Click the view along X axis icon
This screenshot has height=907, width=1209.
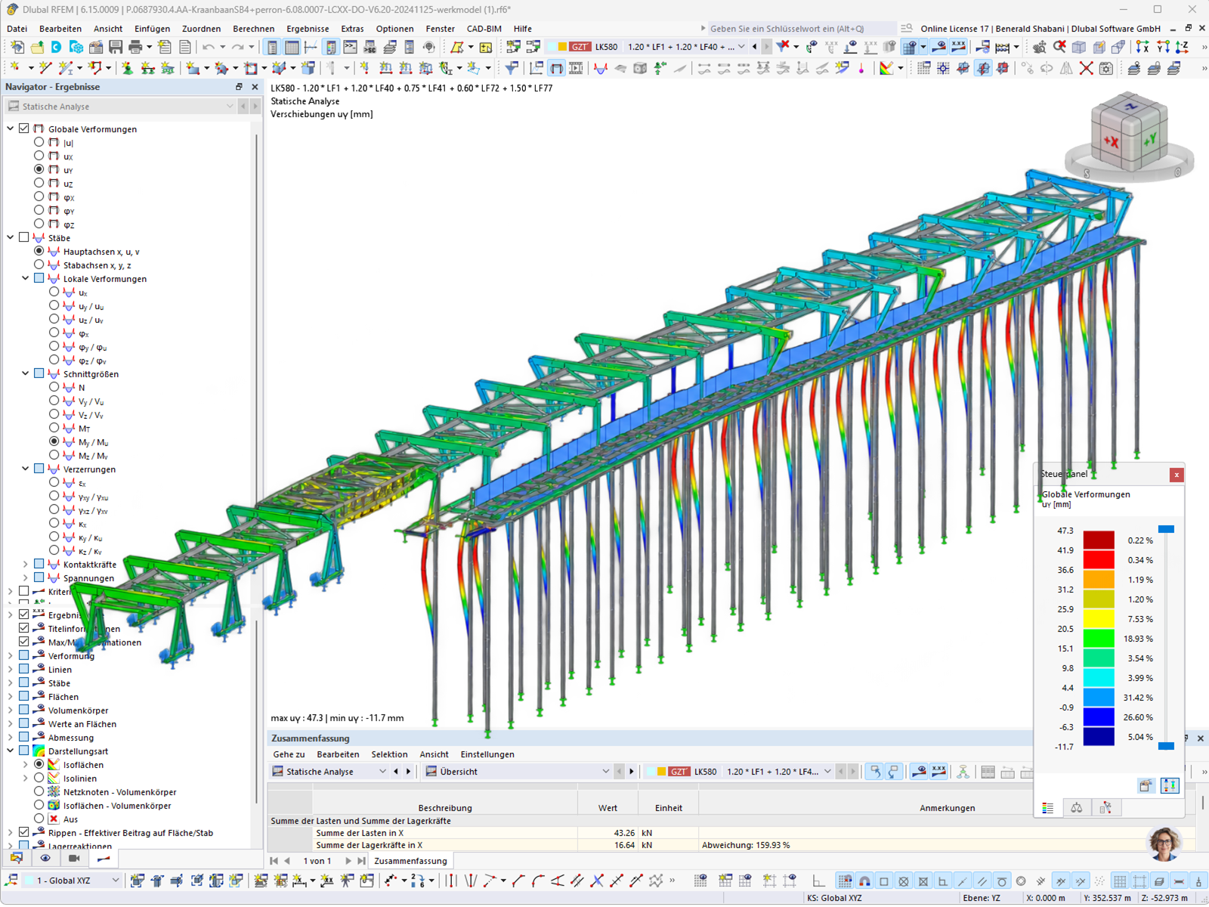pyautogui.click(x=1143, y=47)
